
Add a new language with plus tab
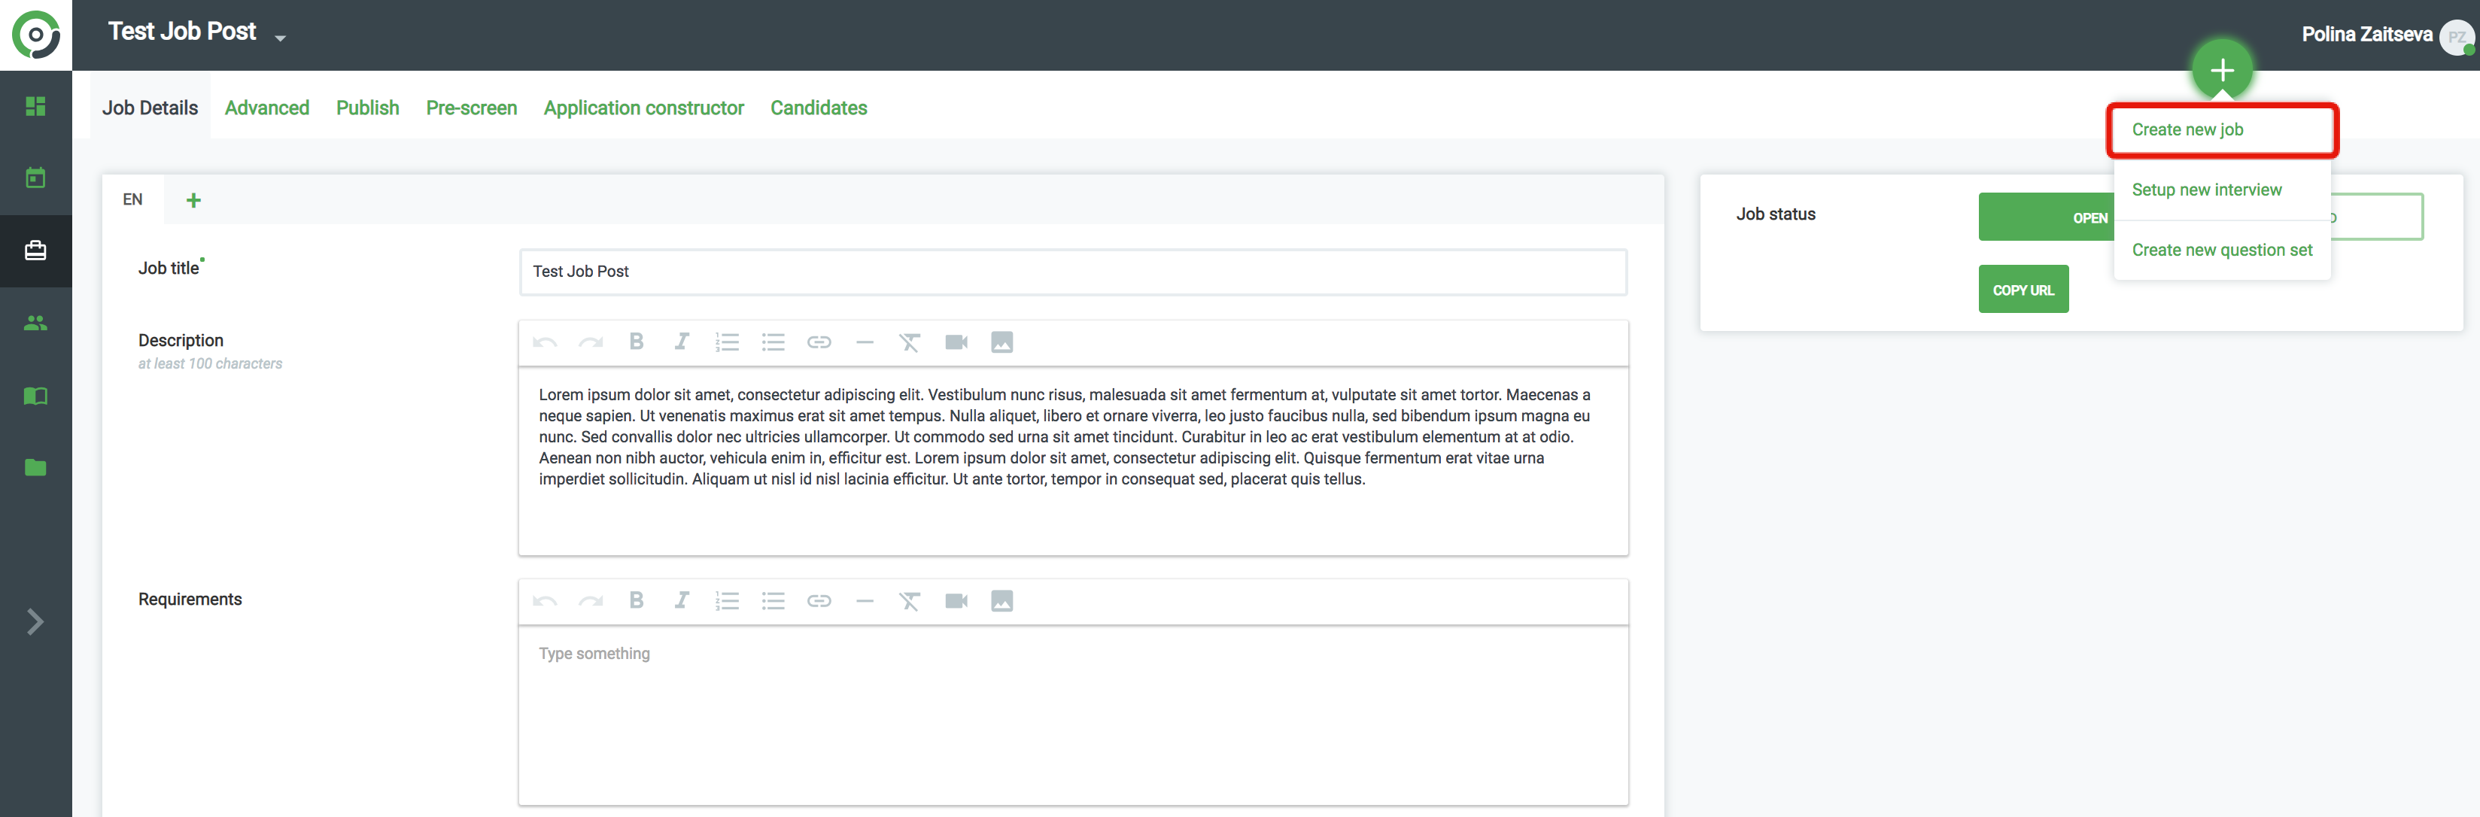193,200
